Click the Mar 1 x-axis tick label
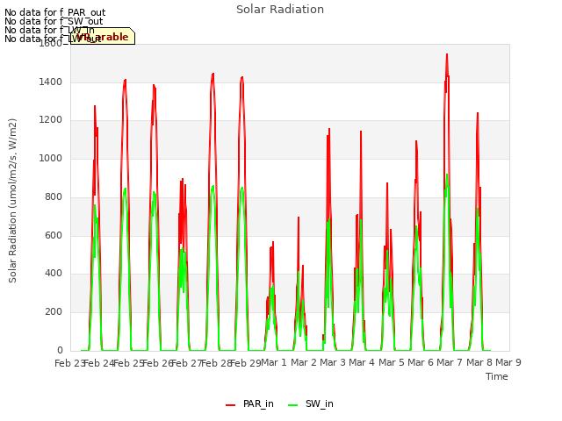The width and height of the screenshot is (562, 421). (274, 362)
